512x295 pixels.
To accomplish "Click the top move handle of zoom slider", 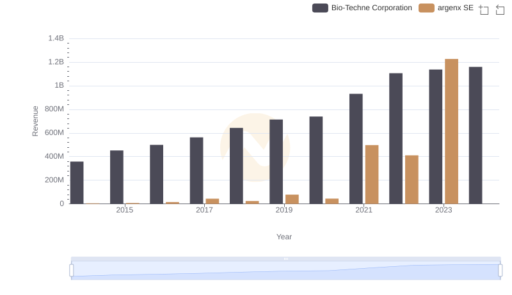I will [285, 259].
